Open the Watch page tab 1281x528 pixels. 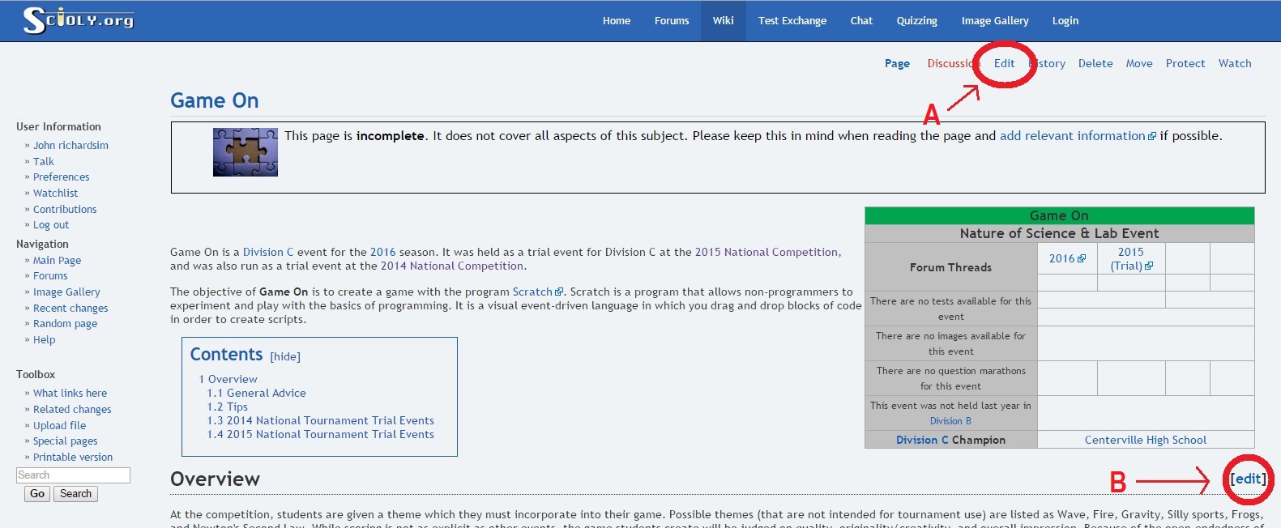click(1234, 63)
